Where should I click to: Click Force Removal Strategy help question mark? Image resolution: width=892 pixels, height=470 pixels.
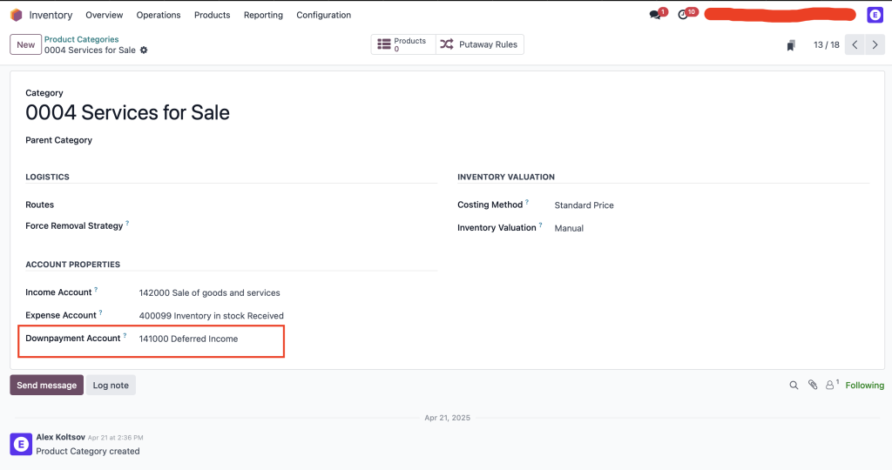click(x=127, y=223)
